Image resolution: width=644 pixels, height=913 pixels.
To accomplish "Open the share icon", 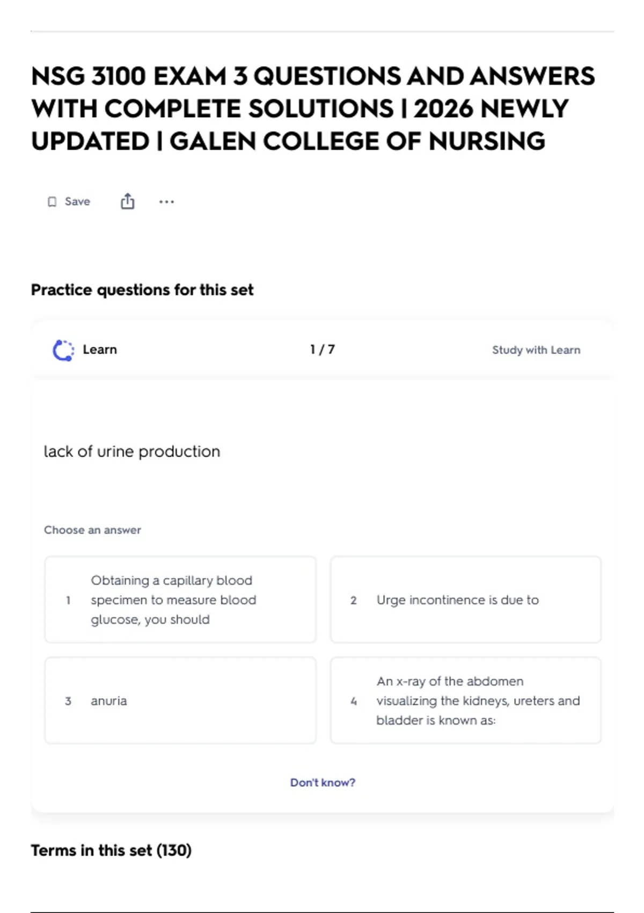I will click(x=127, y=201).
